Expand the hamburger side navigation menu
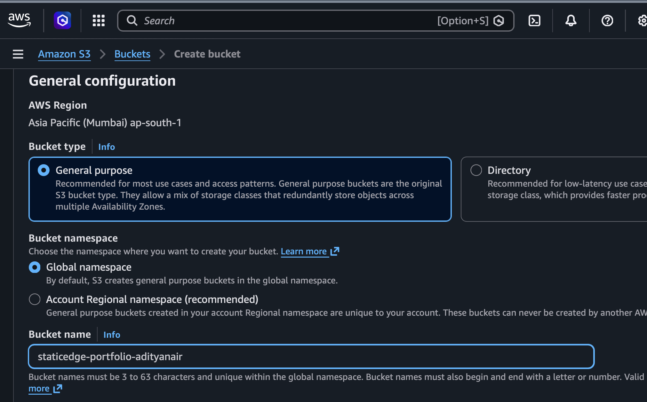This screenshot has height=402, width=647. tap(18, 54)
